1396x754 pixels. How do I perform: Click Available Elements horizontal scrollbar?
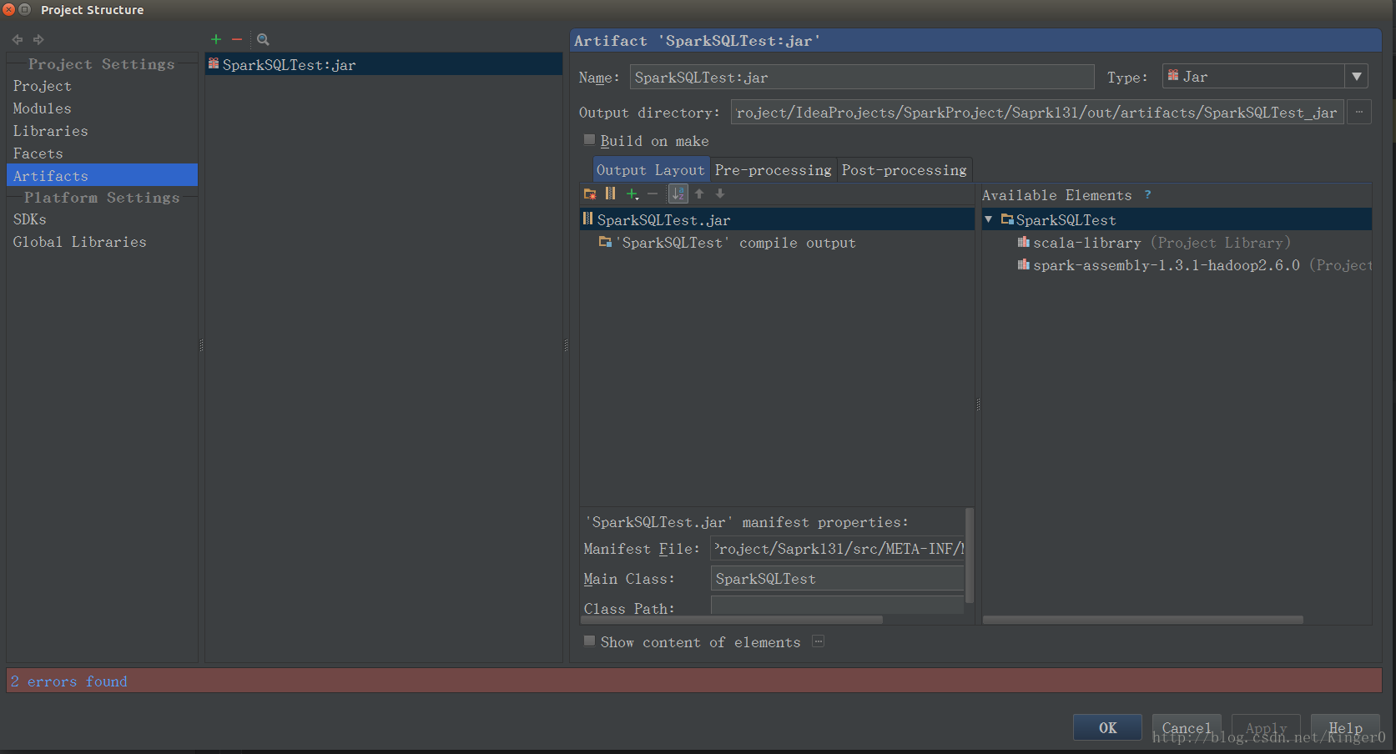[x=1143, y=620]
